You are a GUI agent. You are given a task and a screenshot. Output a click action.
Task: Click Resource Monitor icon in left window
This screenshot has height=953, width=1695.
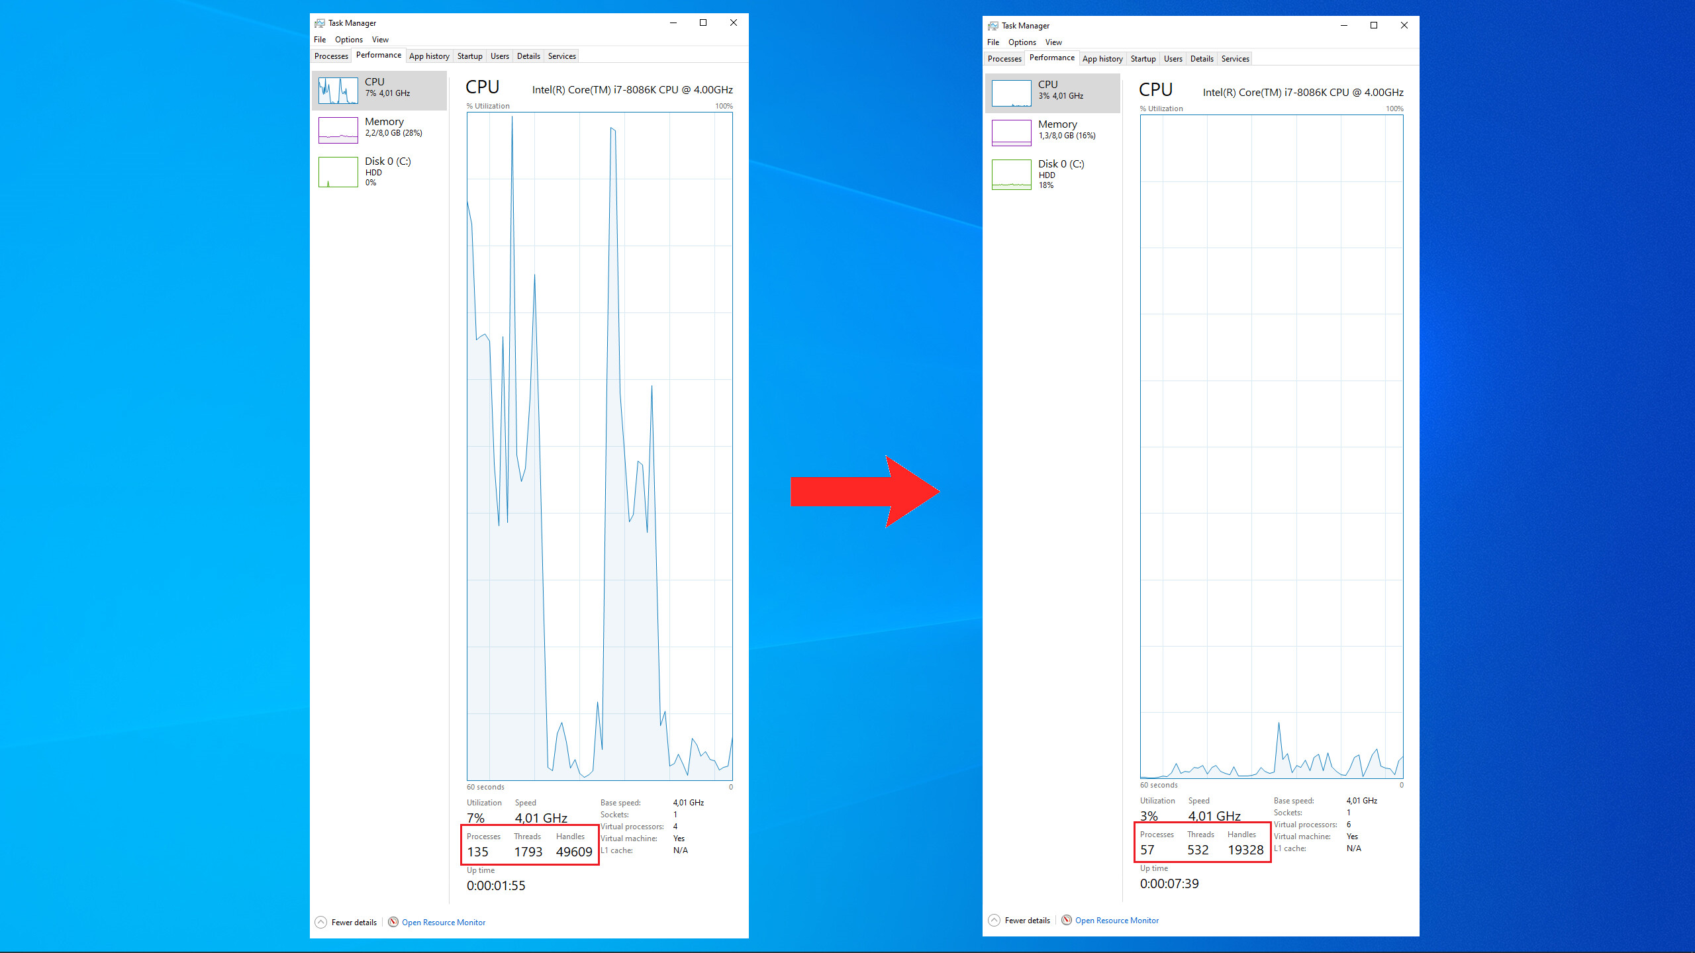[x=393, y=922]
